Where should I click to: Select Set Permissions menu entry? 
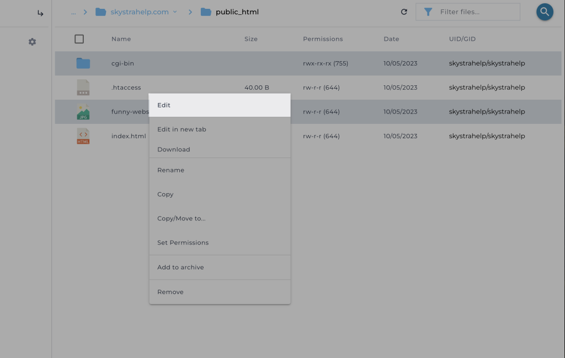coord(183,242)
